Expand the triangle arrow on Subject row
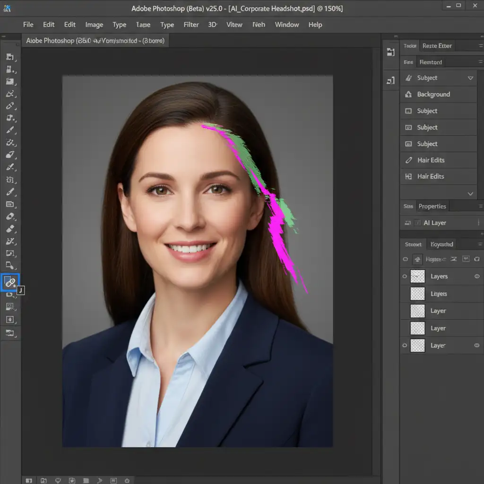 click(x=470, y=78)
